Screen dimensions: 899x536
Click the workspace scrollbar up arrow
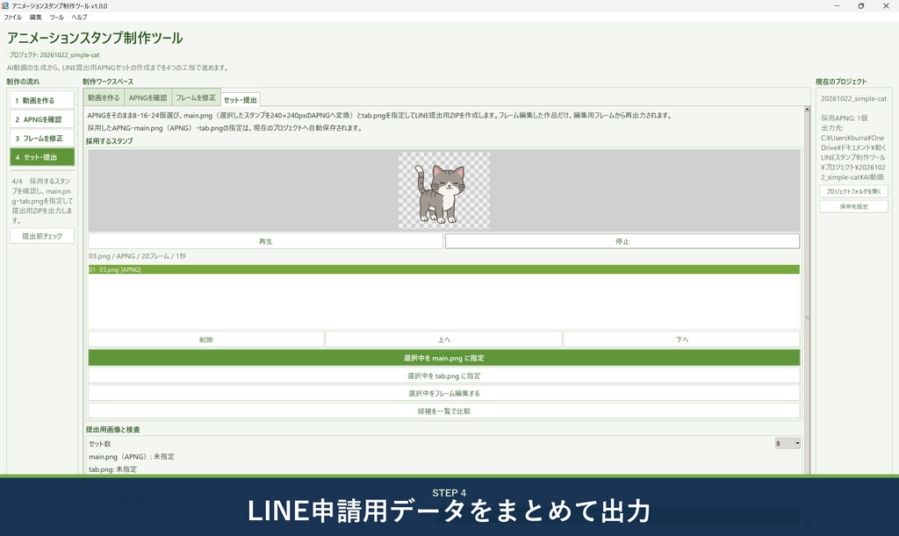pyautogui.click(x=807, y=109)
